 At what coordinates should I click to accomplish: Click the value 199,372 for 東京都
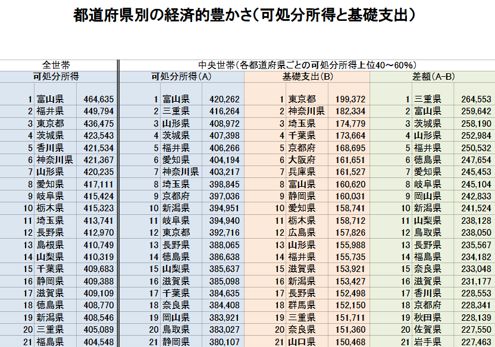pos(350,99)
